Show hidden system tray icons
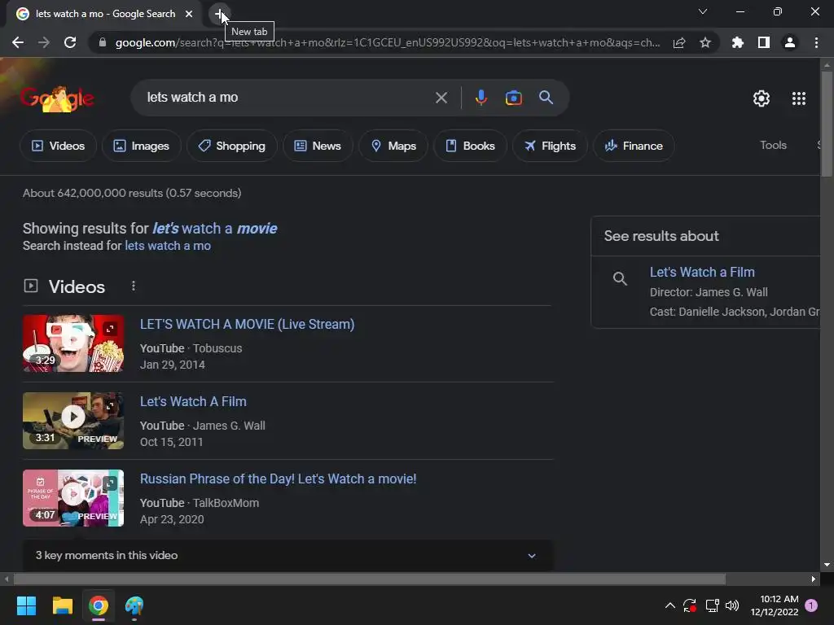834x625 pixels. [x=669, y=605]
